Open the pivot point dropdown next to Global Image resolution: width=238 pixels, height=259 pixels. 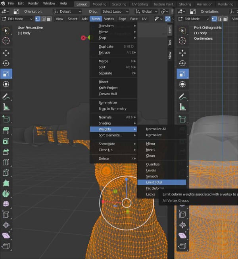[164, 12]
